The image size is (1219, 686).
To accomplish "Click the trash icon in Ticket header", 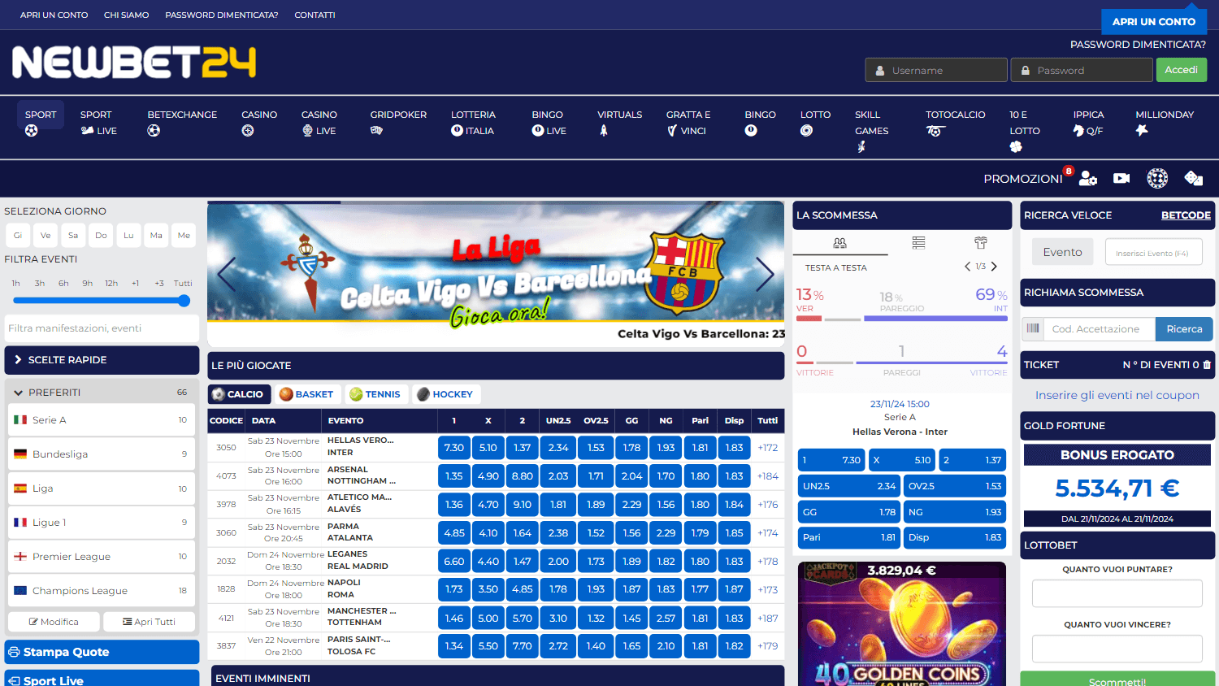I will 1207,365.
